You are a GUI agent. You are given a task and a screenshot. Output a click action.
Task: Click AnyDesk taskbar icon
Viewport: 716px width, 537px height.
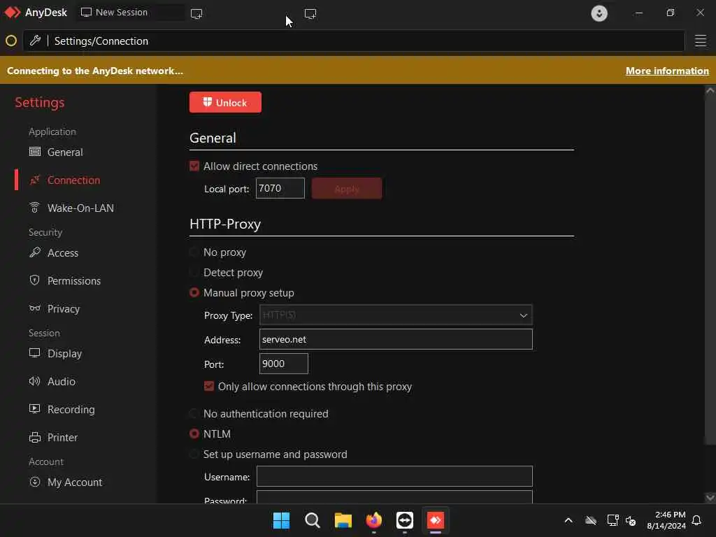pyautogui.click(x=436, y=520)
